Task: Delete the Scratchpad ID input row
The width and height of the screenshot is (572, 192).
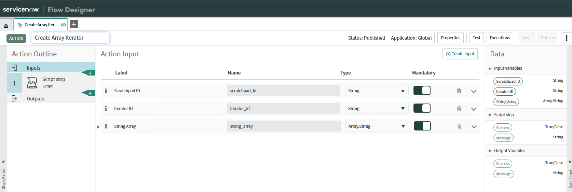Action: point(459,91)
